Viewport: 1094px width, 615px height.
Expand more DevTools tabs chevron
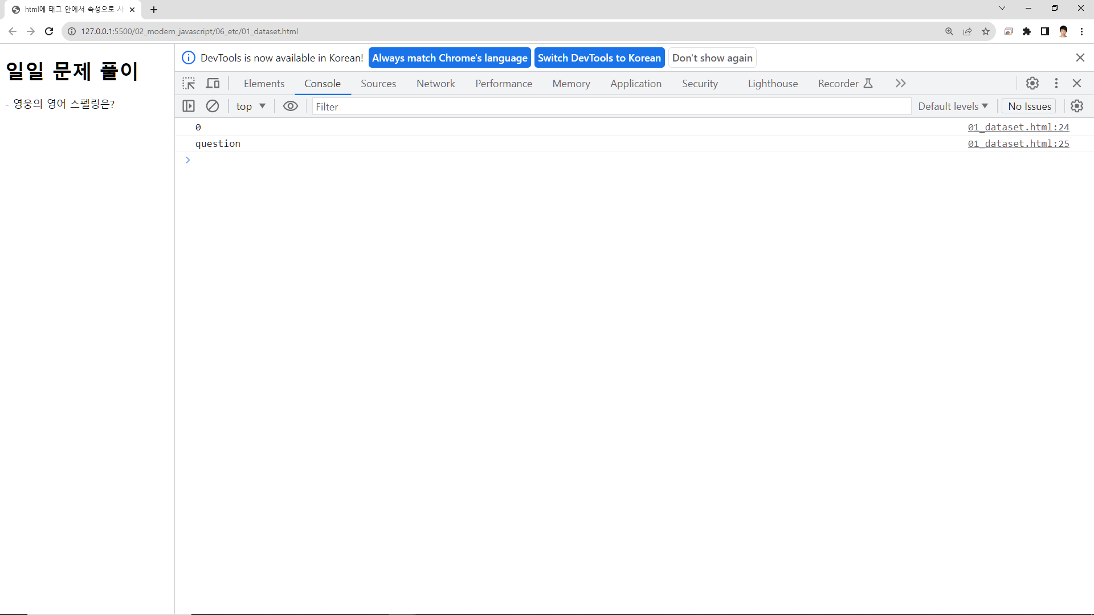click(900, 84)
